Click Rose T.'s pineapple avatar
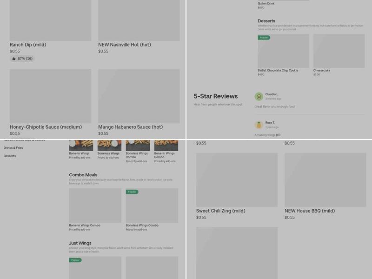 tap(259, 125)
